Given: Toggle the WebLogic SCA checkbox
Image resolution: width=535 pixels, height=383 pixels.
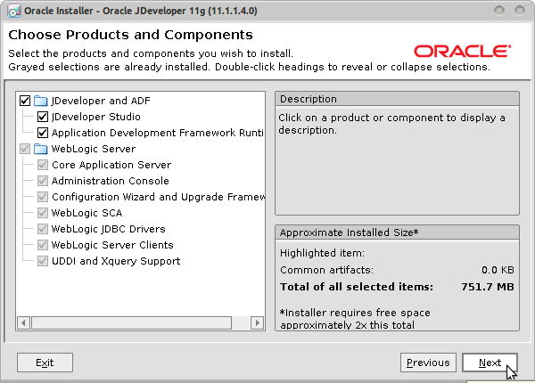Looking at the screenshot, I should point(43,213).
